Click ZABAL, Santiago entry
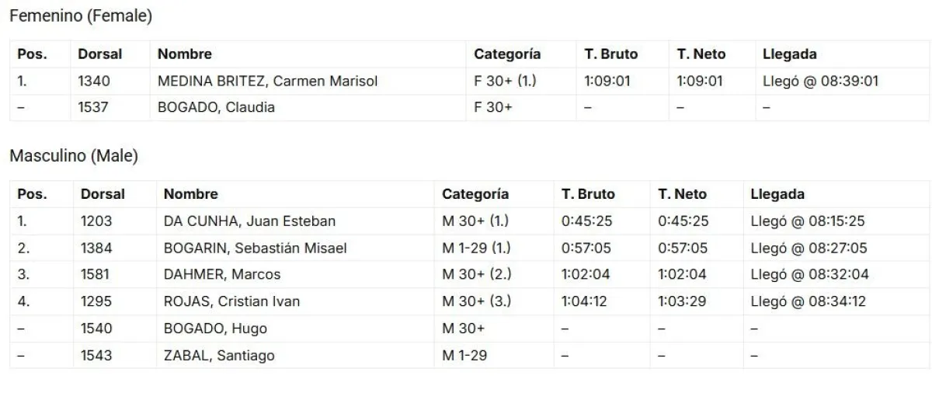Image resolution: width=932 pixels, height=393 pixels. coord(219,356)
